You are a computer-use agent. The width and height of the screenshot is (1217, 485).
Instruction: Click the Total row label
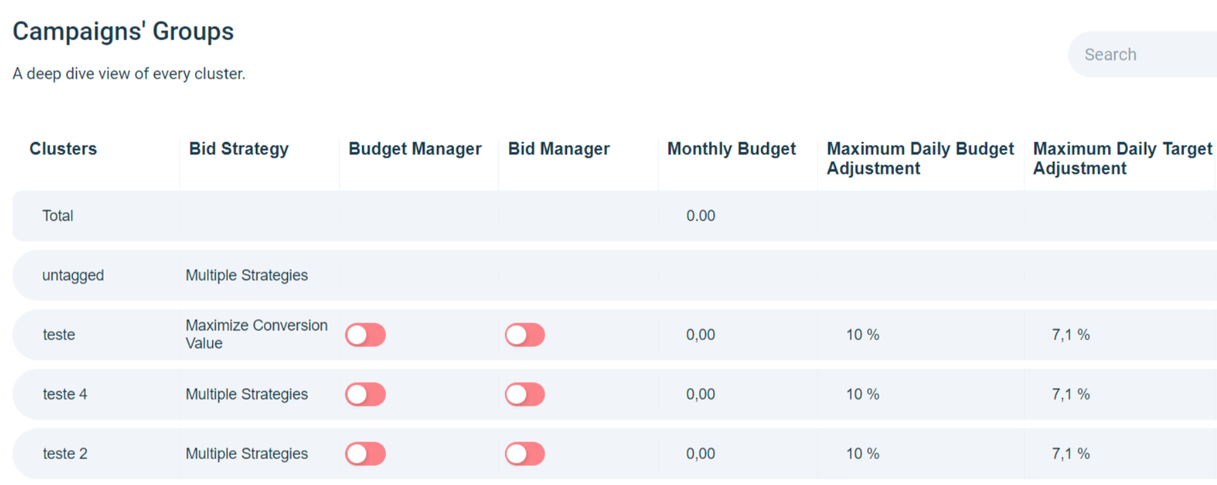click(x=58, y=216)
